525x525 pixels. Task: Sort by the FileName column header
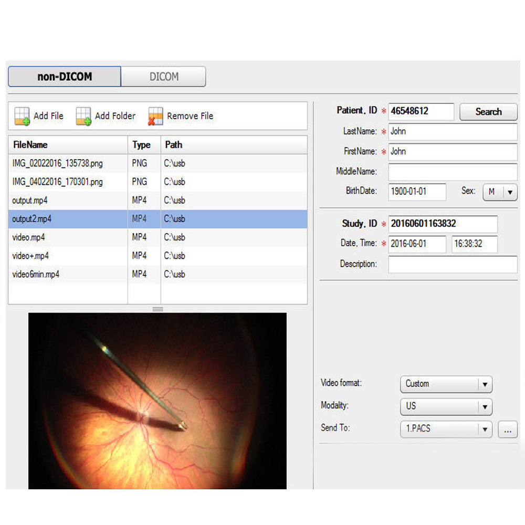click(x=68, y=145)
